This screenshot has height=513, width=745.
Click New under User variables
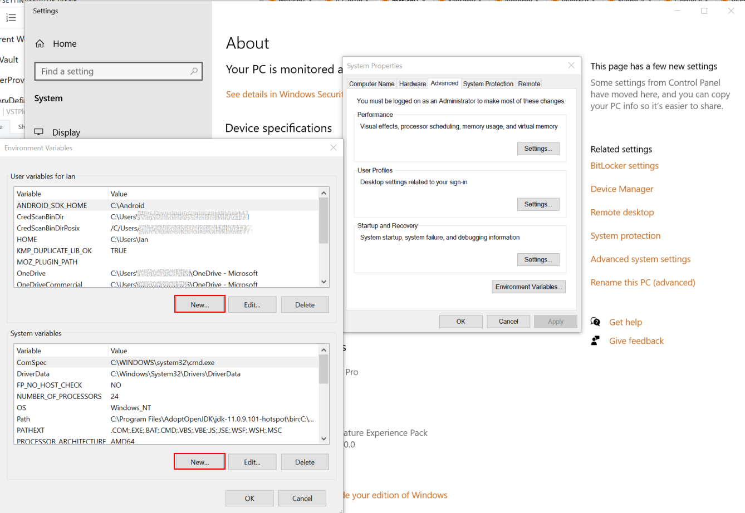pyautogui.click(x=200, y=304)
